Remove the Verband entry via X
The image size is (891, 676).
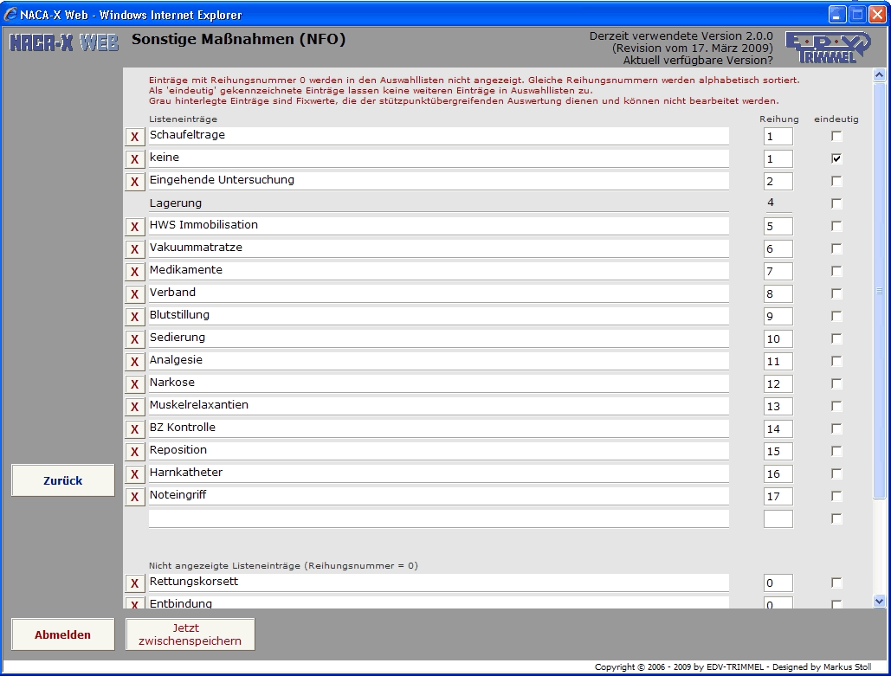coord(135,294)
